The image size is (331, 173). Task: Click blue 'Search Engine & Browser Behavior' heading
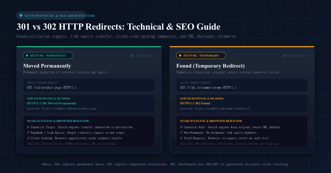click(58, 121)
